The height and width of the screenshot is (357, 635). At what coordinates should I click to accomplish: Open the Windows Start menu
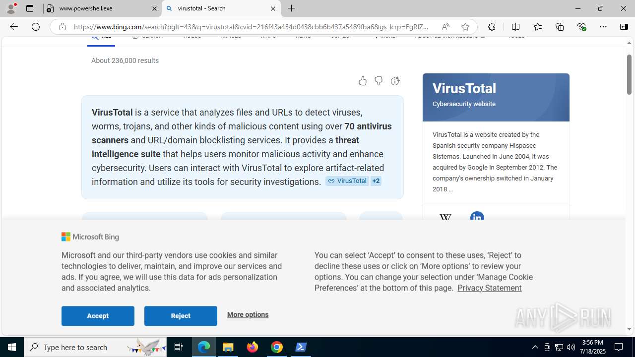[x=12, y=347]
